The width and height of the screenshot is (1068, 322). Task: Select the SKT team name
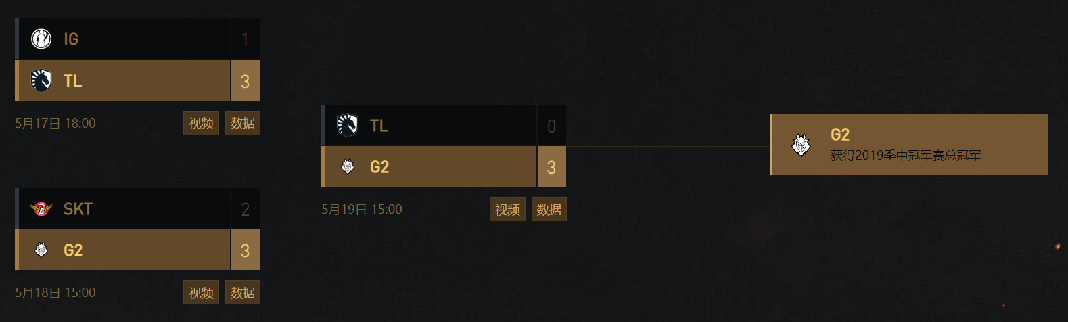tap(78, 209)
